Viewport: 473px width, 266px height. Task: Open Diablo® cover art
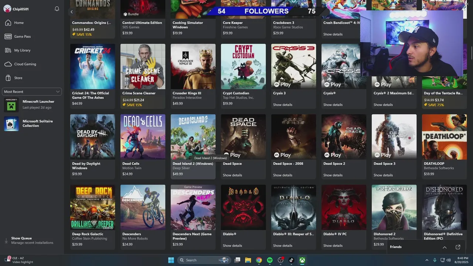click(x=243, y=207)
